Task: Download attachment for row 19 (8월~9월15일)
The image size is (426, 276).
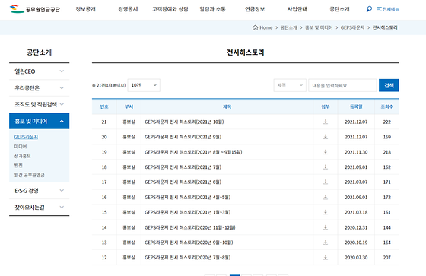Action: (x=326, y=152)
